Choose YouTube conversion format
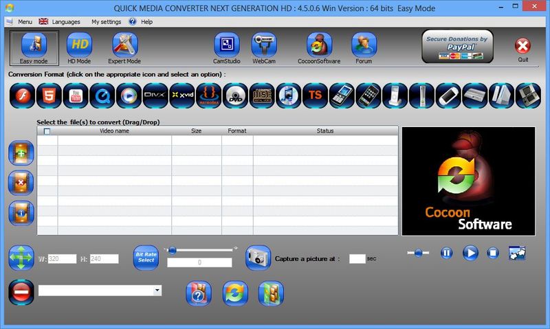Screen dimensions: 550x329 (x=76, y=95)
